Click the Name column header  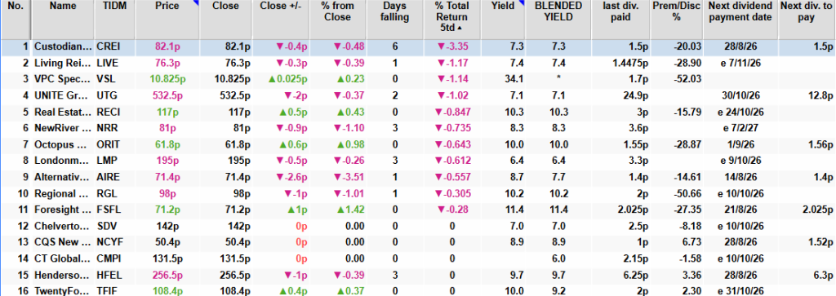[64, 6]
